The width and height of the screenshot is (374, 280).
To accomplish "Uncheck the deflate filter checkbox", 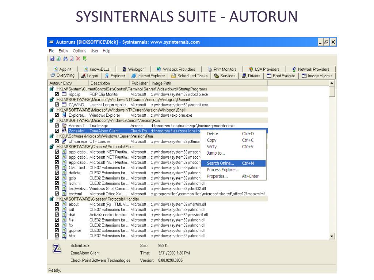I will [x=57, y=172].
